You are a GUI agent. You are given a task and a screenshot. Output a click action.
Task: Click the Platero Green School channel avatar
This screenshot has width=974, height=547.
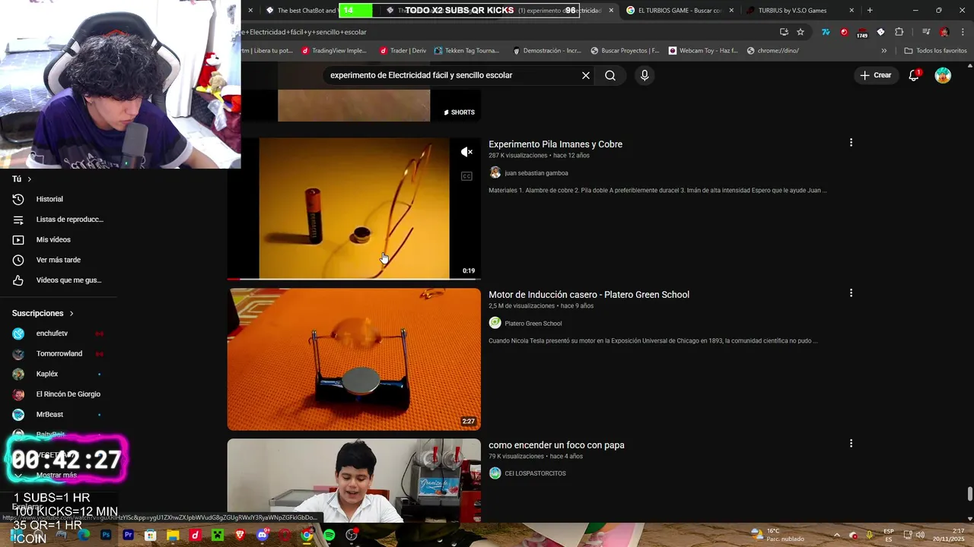point(495,323)
